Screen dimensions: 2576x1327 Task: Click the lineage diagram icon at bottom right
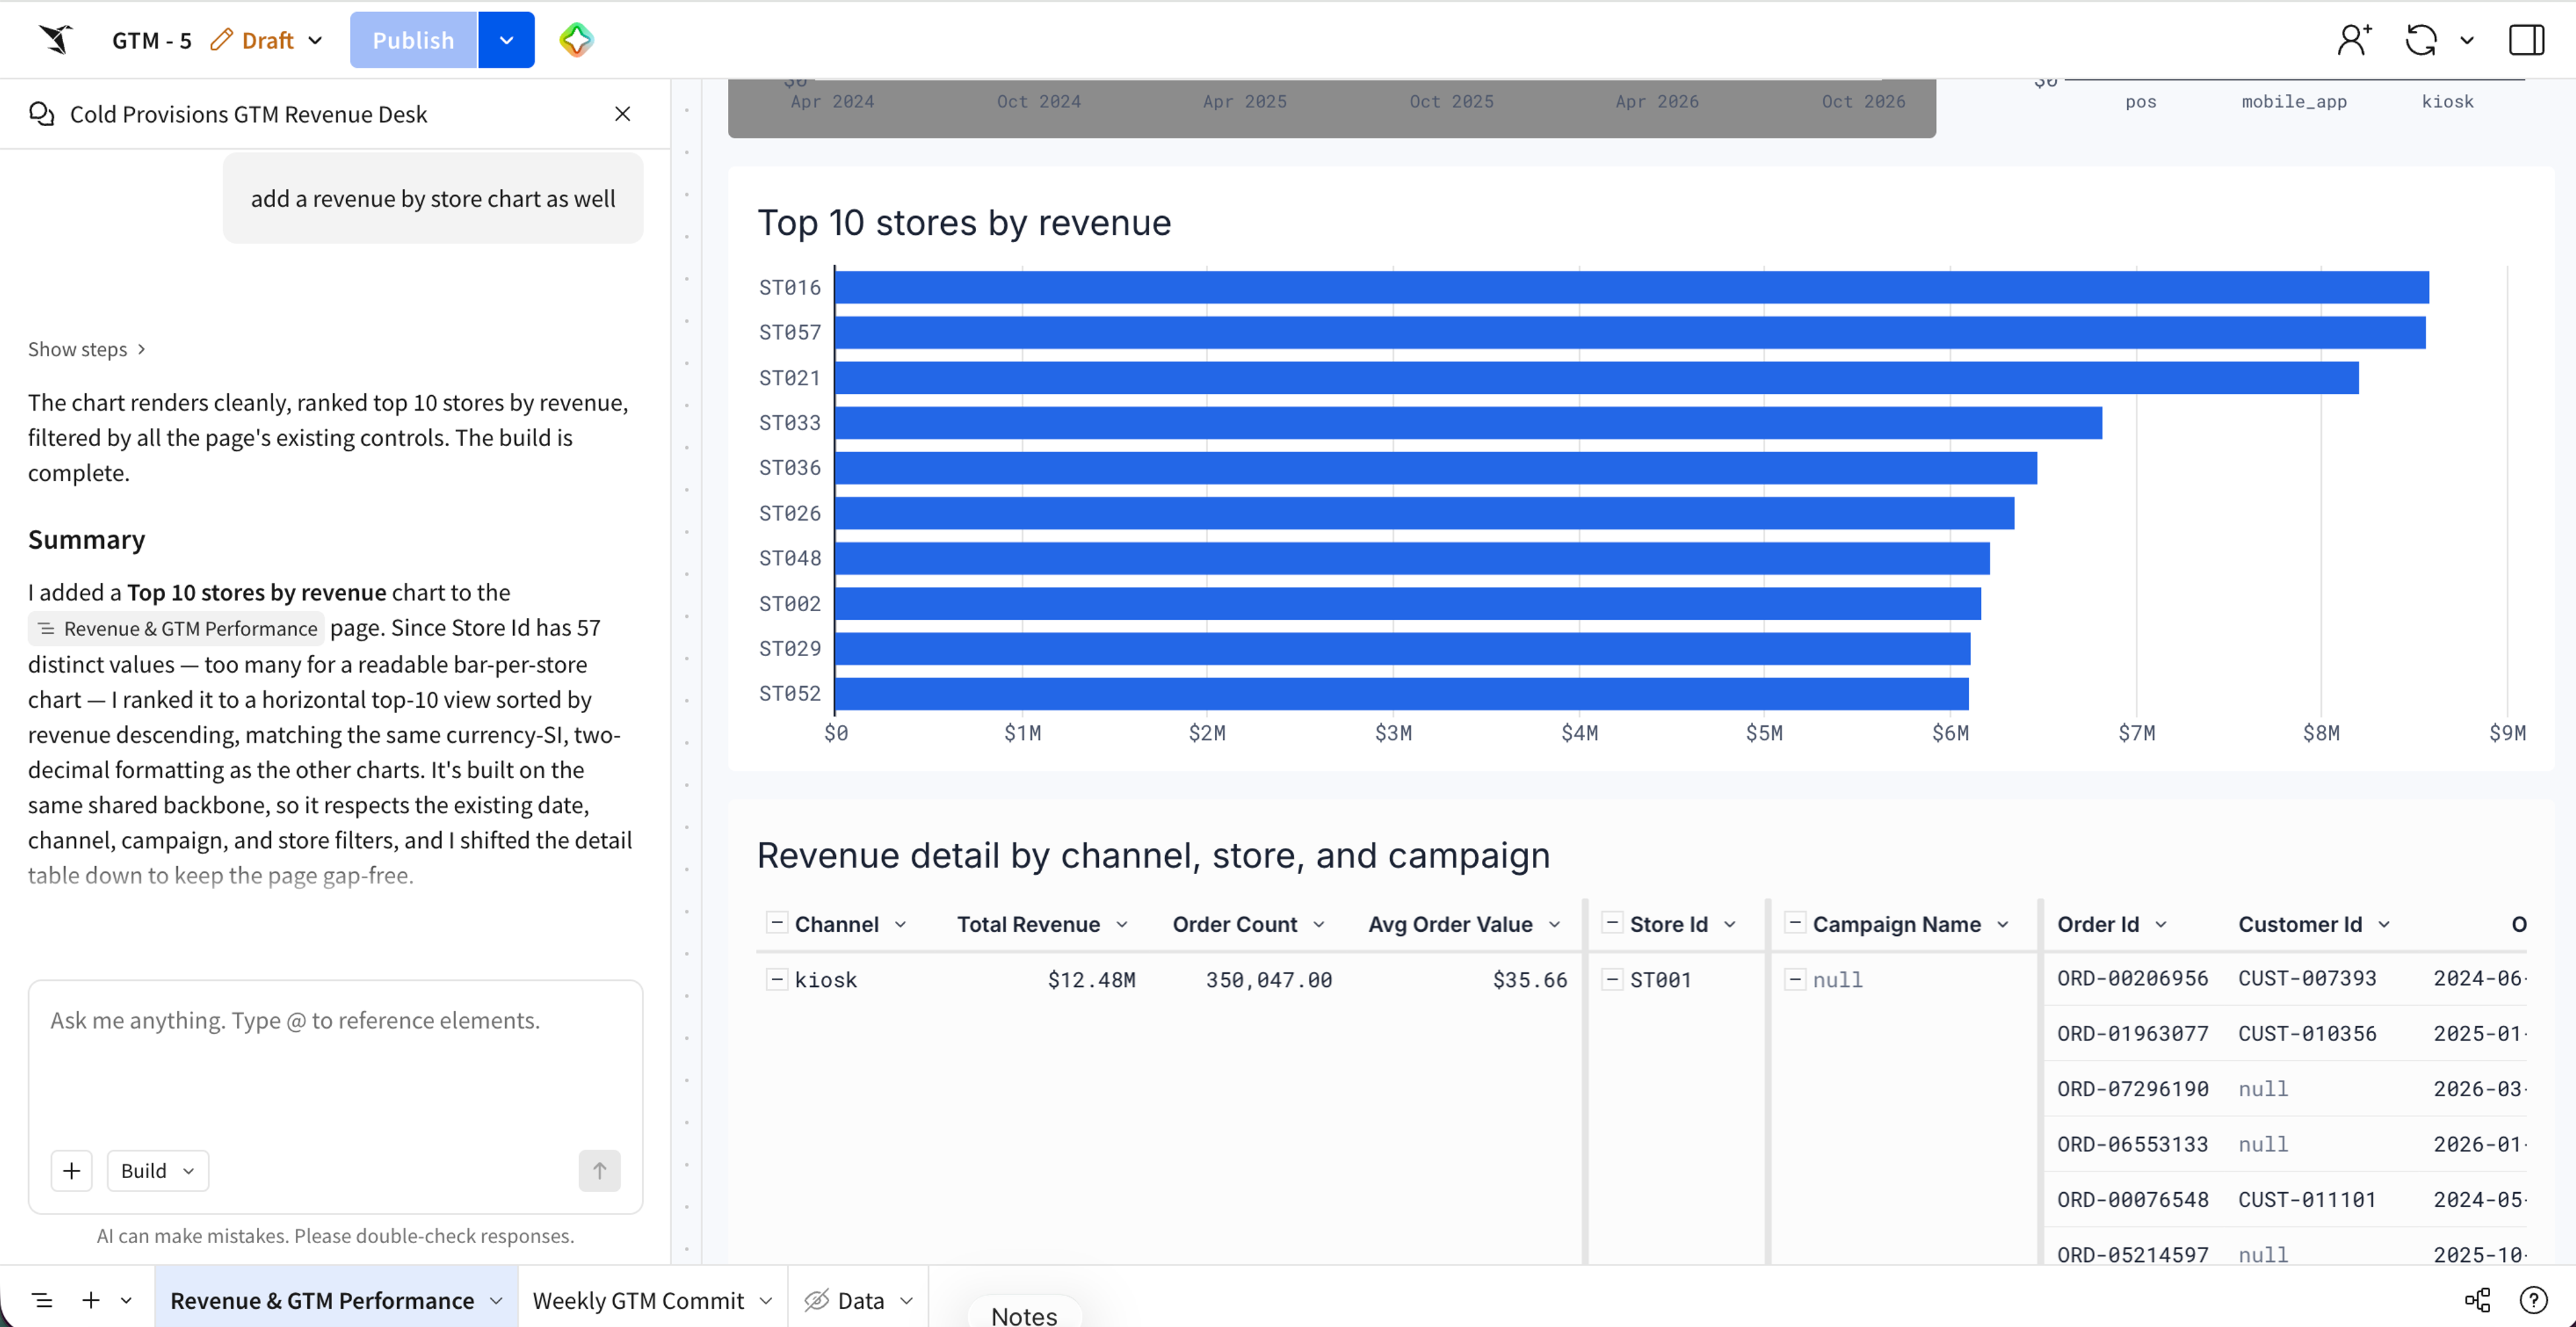pos(2478,1300)
